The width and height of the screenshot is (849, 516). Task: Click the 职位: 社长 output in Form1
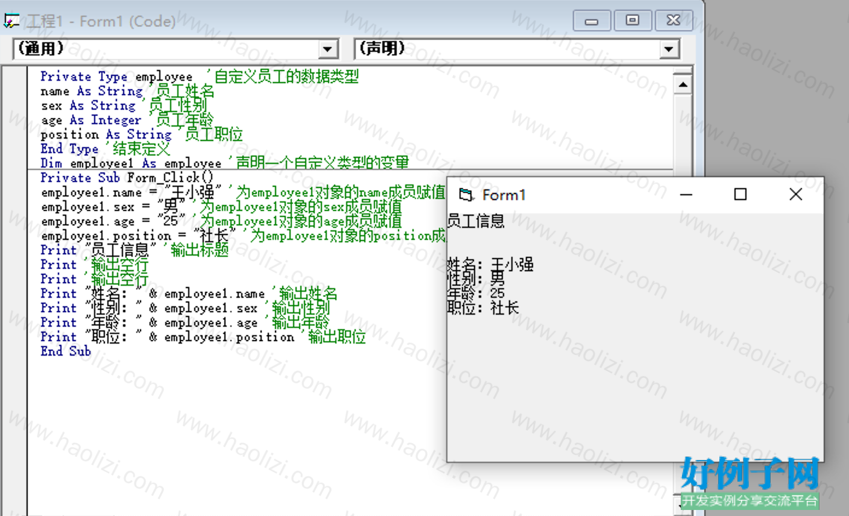(483, 307)
